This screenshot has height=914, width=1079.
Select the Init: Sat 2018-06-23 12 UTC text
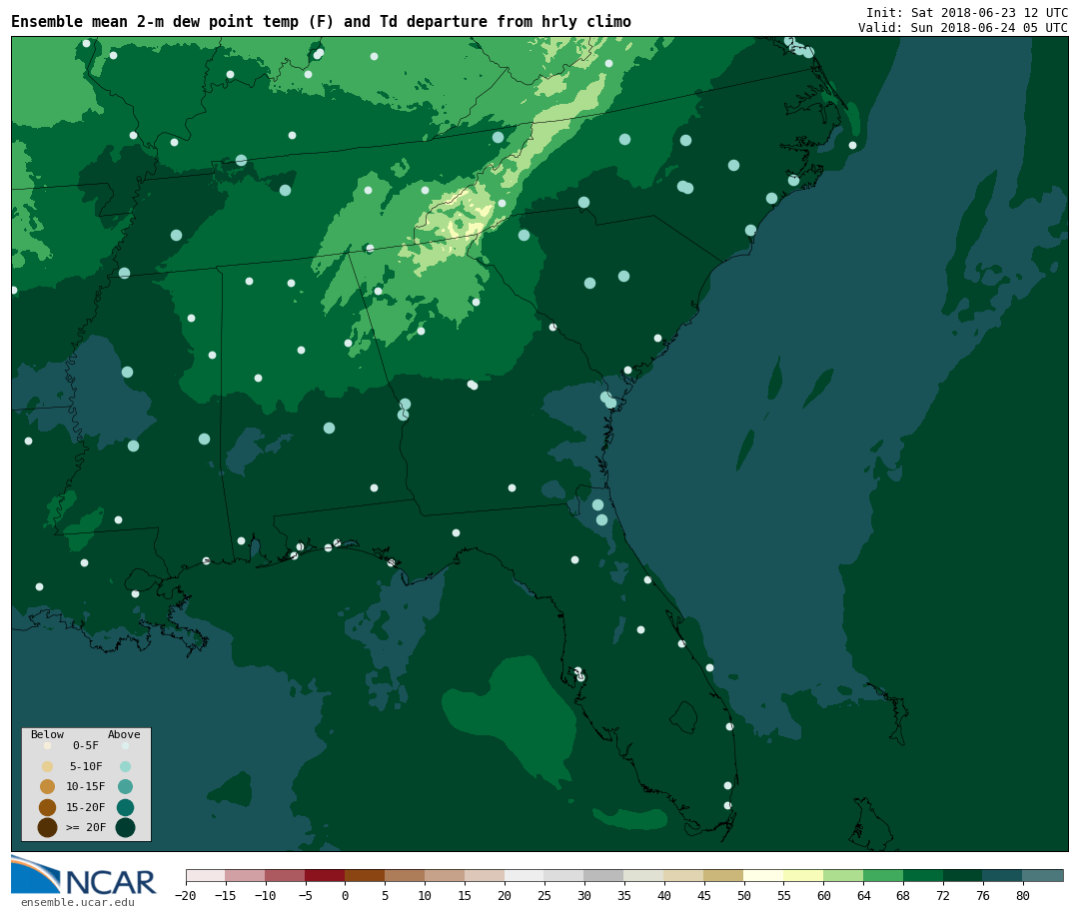tap(967, 12)
